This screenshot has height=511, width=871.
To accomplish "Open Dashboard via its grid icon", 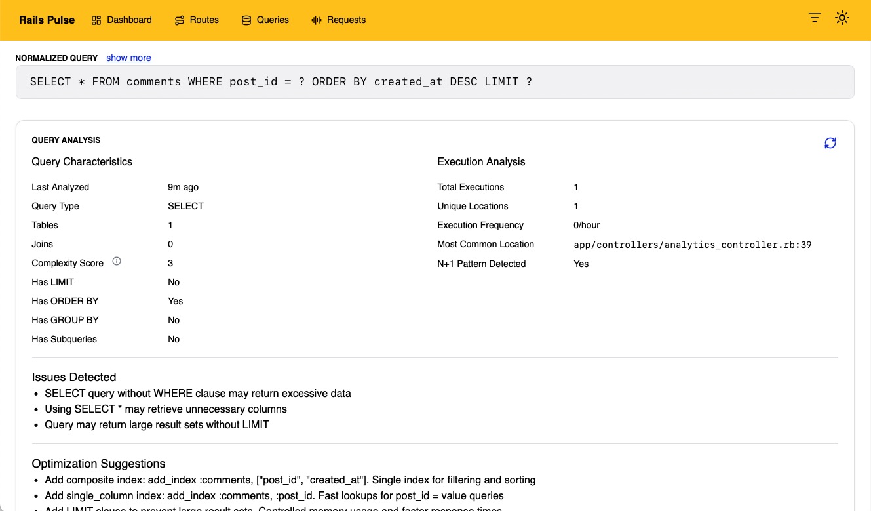I will tap(95, 20).
